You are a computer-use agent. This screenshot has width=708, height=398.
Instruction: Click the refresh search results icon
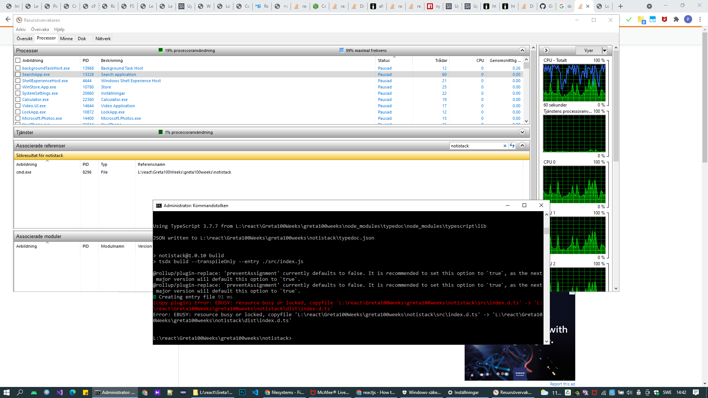(512, 146)
